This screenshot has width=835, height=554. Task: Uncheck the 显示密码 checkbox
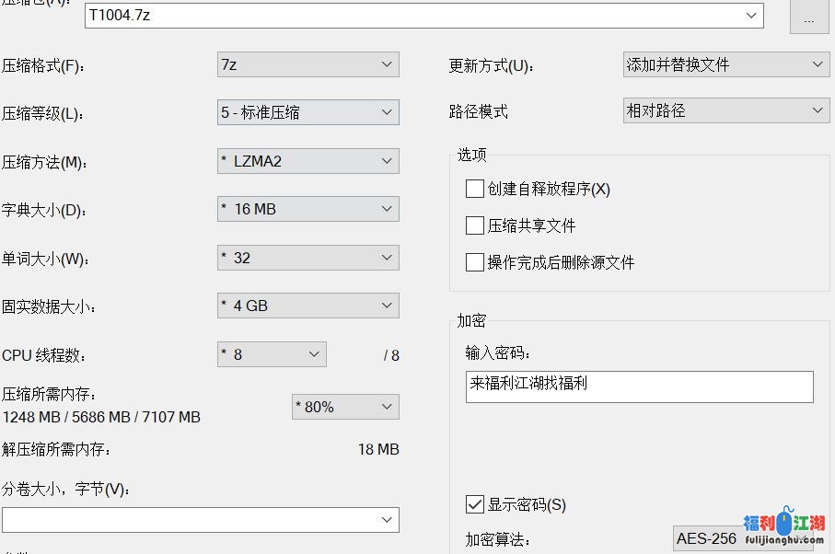click(x=475, y=504)
